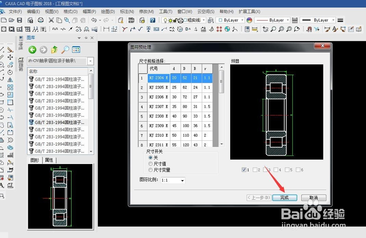Viewport: 366px width, 238px height.
Task: Click the Save diskette icon
Action: 20,20
